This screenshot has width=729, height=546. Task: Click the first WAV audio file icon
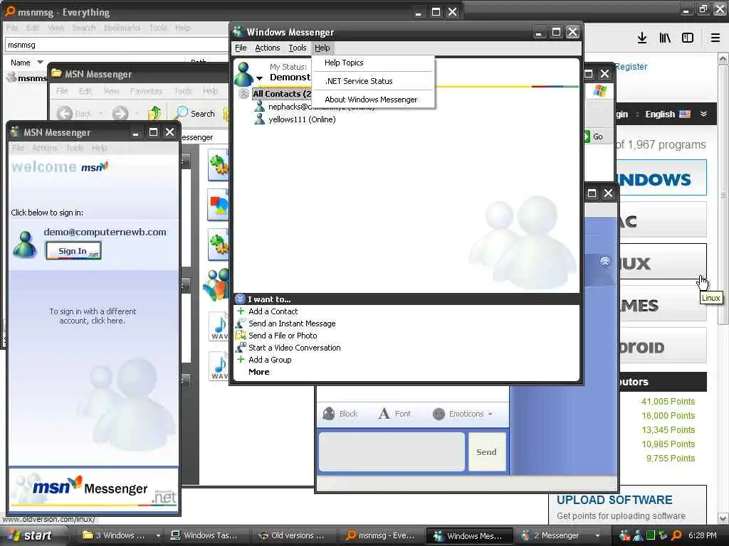[x=219, y=326]
